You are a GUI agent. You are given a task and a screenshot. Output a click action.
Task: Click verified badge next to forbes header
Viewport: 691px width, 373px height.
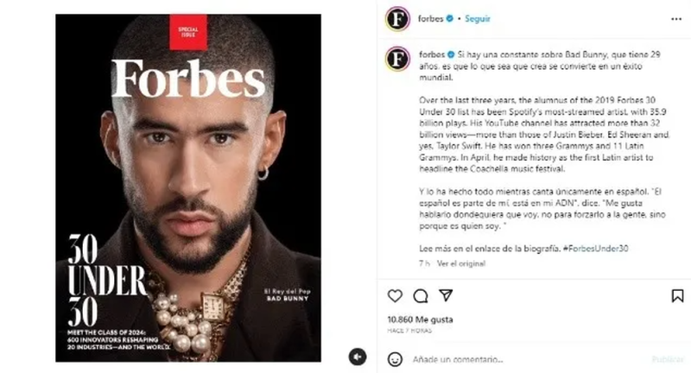point(449,18)
